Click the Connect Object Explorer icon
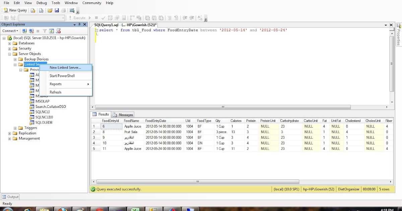The height and width of the screenshot is (211, 402). (x=24, y=31)
